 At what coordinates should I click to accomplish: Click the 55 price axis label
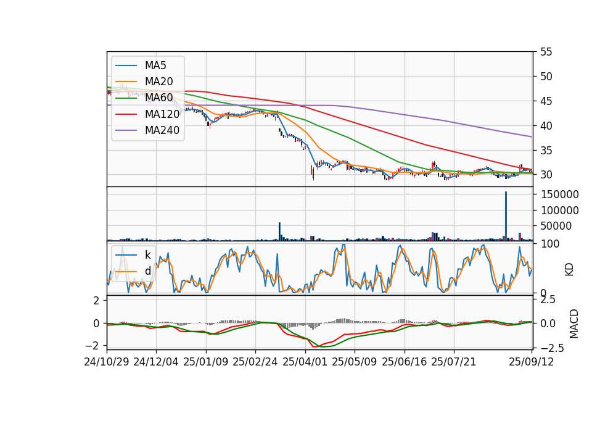pyautogui.click(x=546, y=52)
